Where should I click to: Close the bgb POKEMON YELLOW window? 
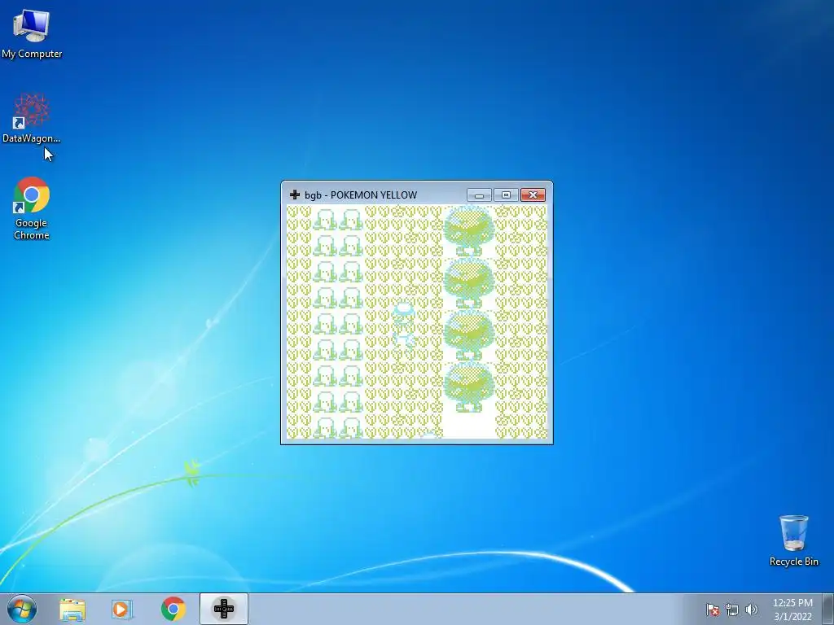[x=533, y=195]
